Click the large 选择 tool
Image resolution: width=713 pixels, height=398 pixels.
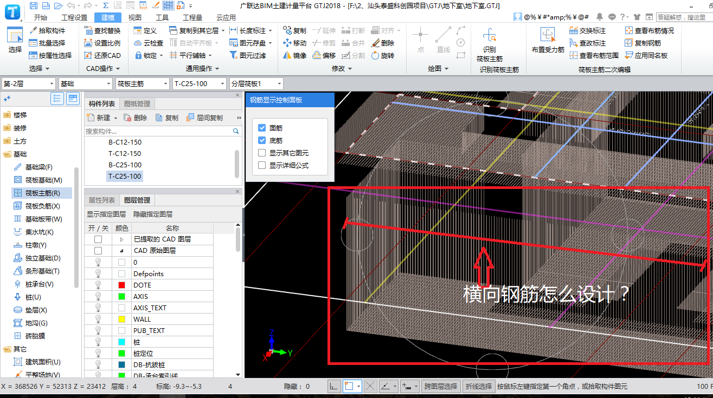[x=15, y=41]
